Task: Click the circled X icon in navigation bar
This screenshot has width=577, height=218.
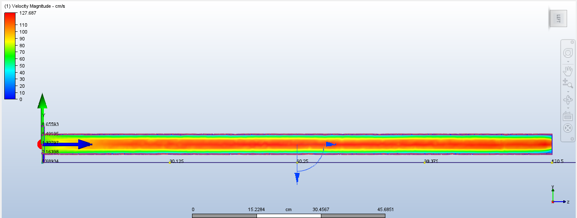Action: pyautogui.click(x=568, y=128)
